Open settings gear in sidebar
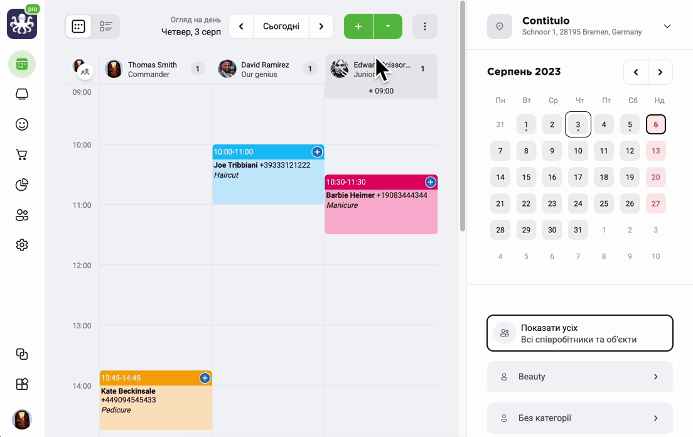693x437 pixels. coord(21,245)
